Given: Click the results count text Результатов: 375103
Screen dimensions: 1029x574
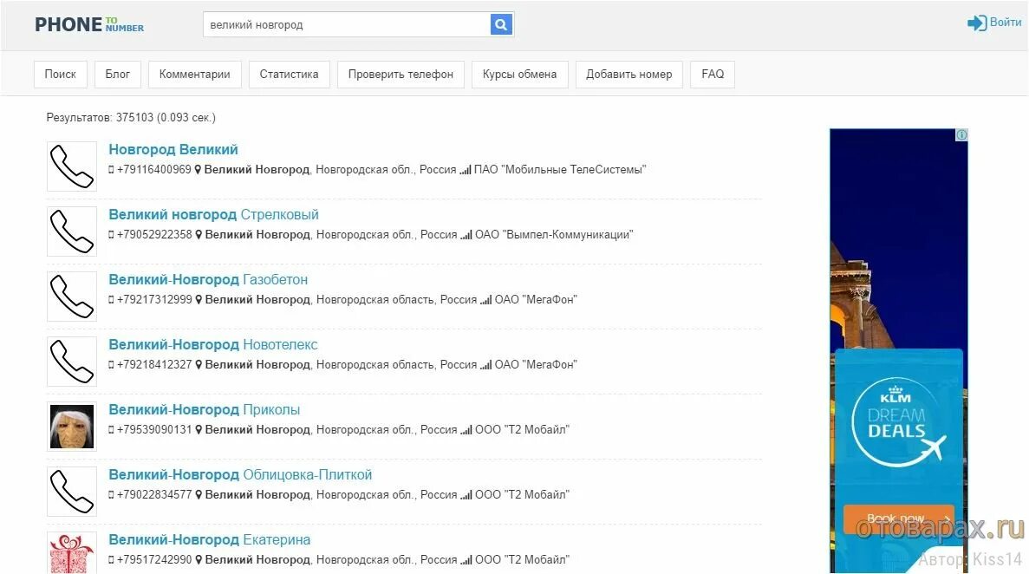Looking at the screenshot, I should click(100, 118).
